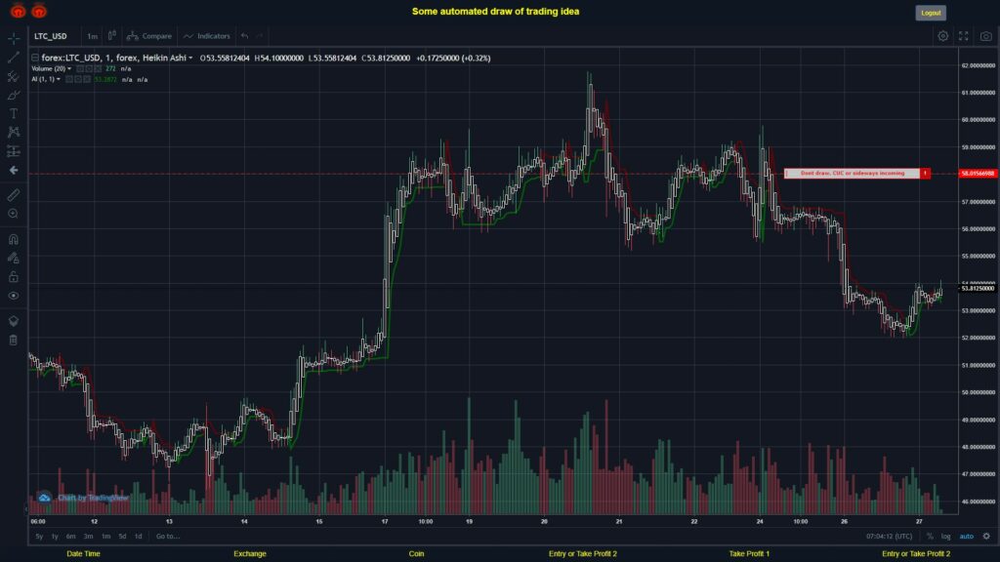Viewport: 1000px width, 562px height.
Task: Toggle auto scale
Action: click(x=966, y=536)
